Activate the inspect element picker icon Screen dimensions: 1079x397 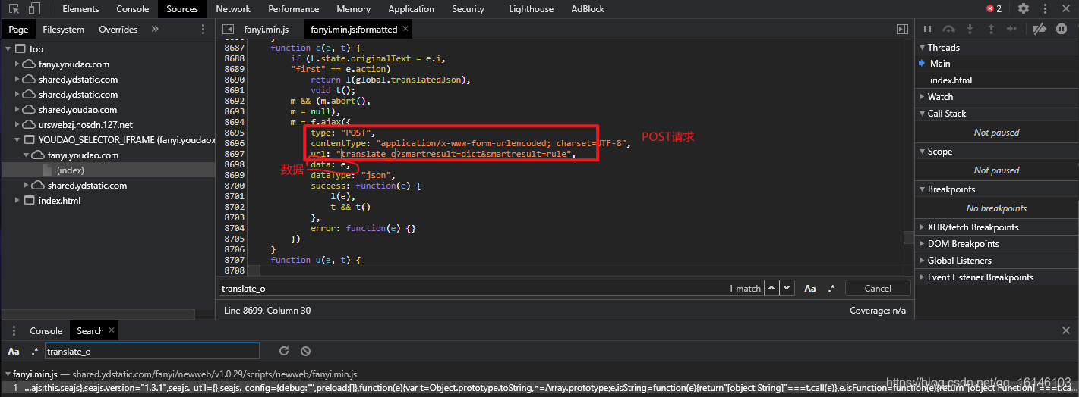[14, 9]
